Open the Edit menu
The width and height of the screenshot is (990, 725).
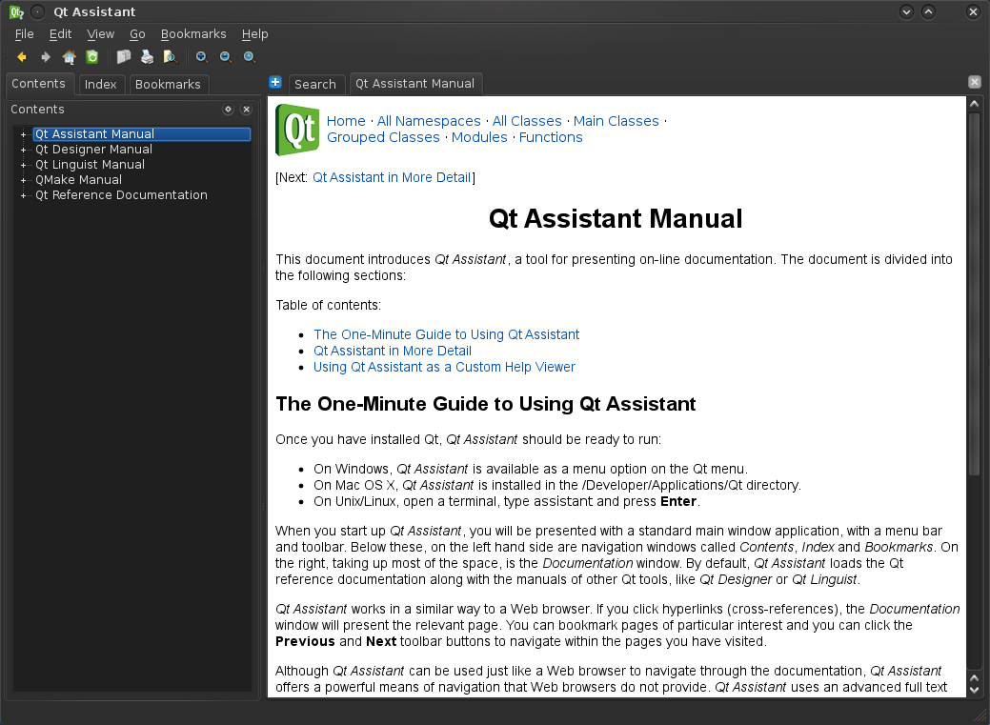pos(61,34)
